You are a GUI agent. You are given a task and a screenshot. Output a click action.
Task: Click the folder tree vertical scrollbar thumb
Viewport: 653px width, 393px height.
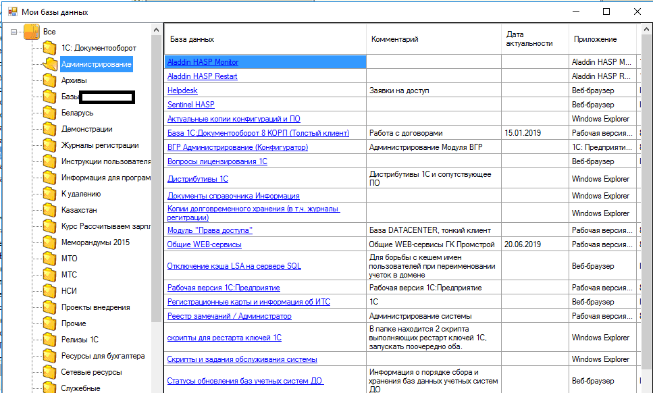156,178
